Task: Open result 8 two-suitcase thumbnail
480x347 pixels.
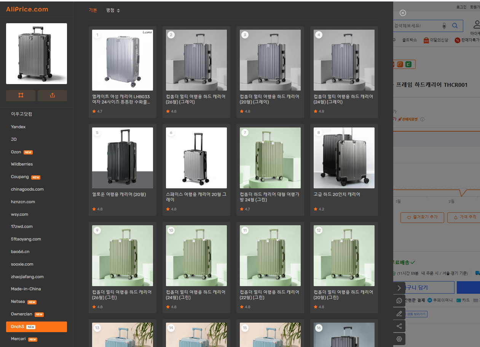Action: [x=344, y=158]
